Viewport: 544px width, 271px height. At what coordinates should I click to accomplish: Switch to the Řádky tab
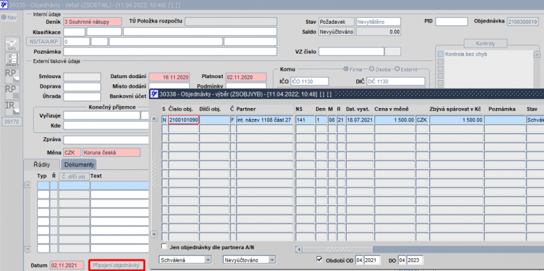pos(42,164)
